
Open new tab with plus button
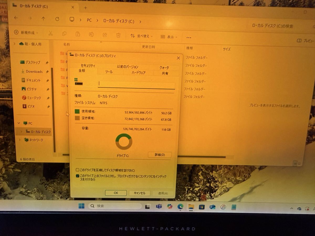pyautogui.click(x=85, y=8)
